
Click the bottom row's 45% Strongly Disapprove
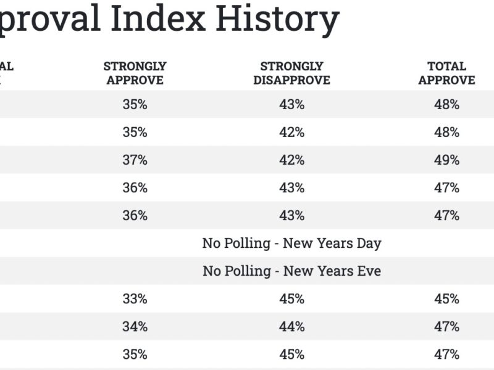[291, 354]
